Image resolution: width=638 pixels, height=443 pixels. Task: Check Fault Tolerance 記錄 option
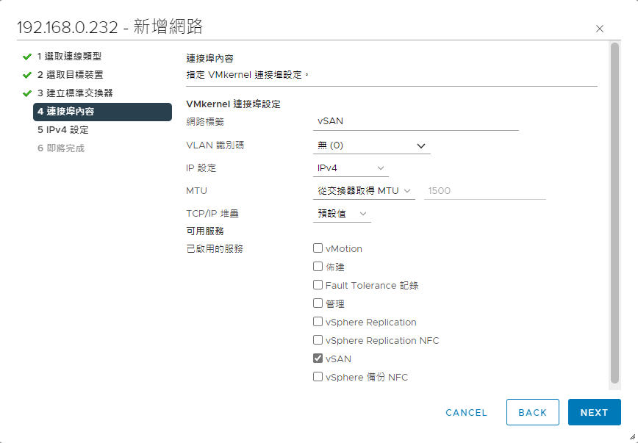318,285
